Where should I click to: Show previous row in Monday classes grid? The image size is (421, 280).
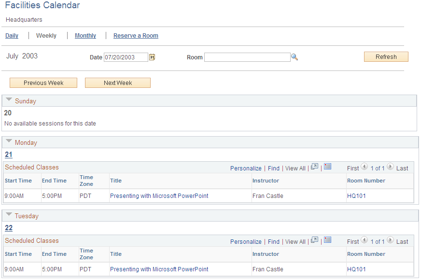pos(365,167)
